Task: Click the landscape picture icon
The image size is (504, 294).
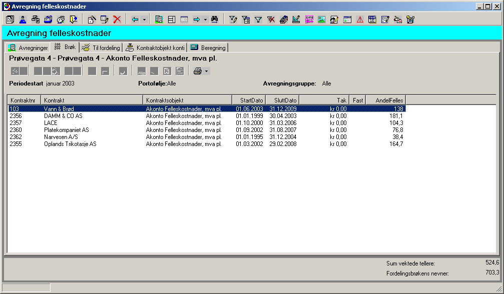Action: click(x=322, y=19)
